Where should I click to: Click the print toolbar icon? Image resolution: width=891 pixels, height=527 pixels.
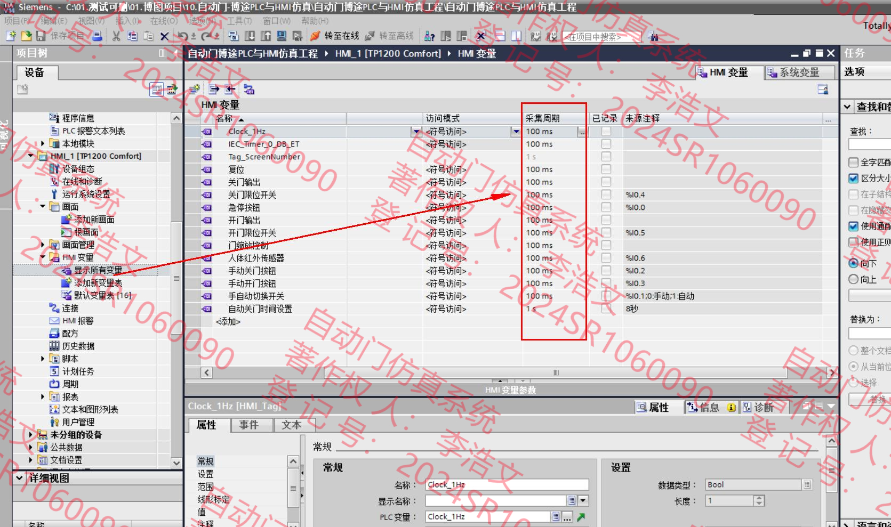97,36
